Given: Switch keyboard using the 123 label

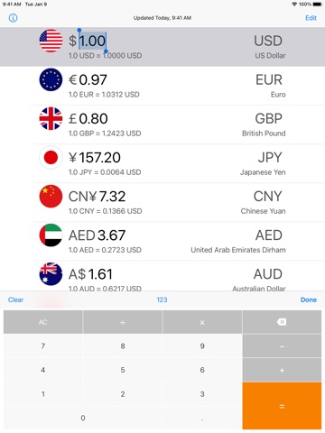Looking at the screenshot, I should click(x=162, y=299).
